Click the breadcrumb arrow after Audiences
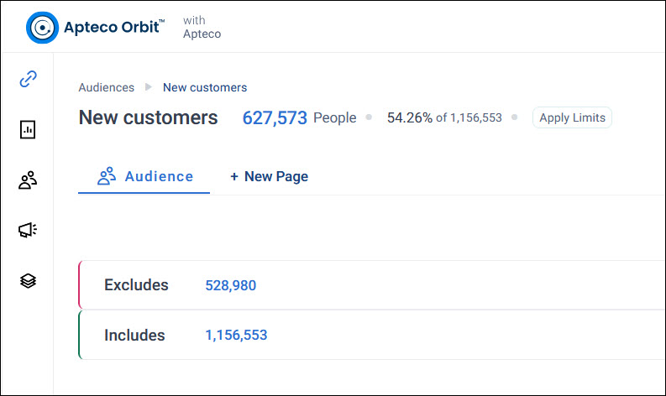 149,87
